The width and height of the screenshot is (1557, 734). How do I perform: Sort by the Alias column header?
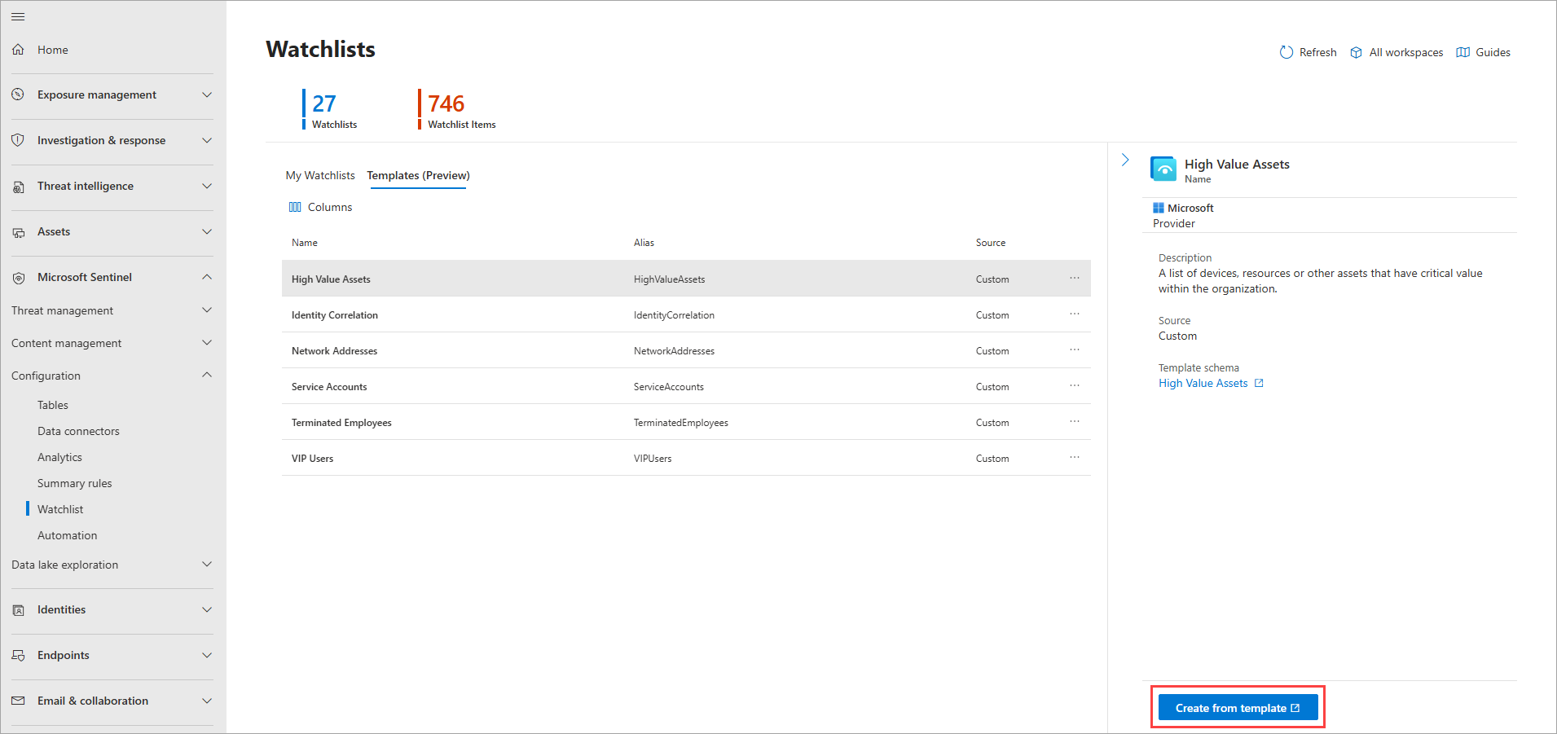pyautogui.click(x=644, y=243)
